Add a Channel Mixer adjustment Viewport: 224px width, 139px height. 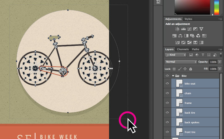pyautogui.click(x=198, y=36)
